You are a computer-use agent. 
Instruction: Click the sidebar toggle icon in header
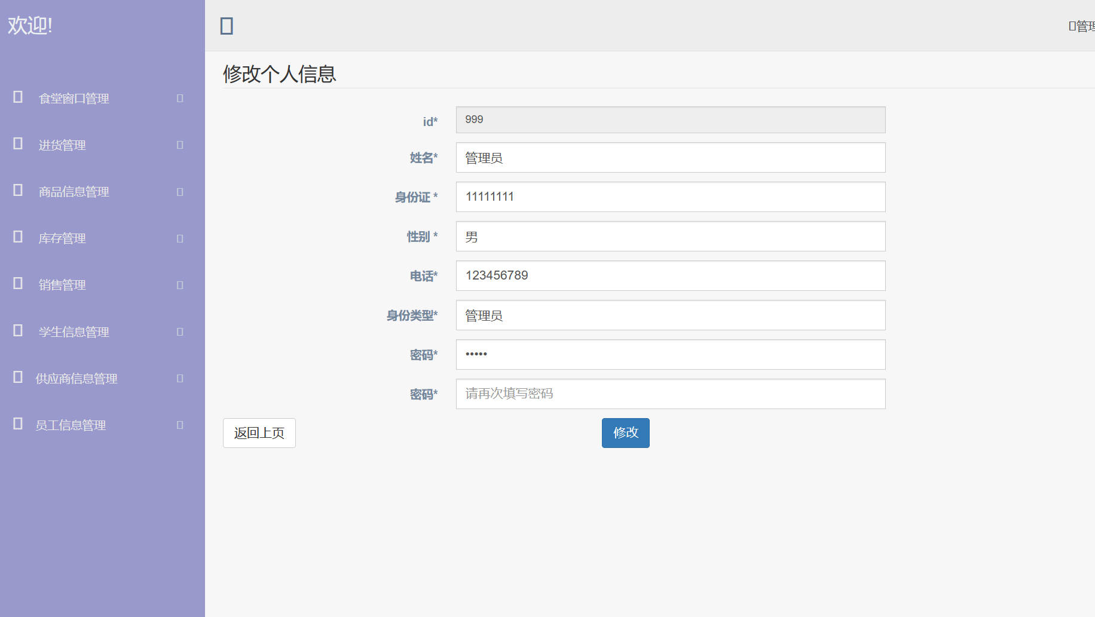point(227,26)
